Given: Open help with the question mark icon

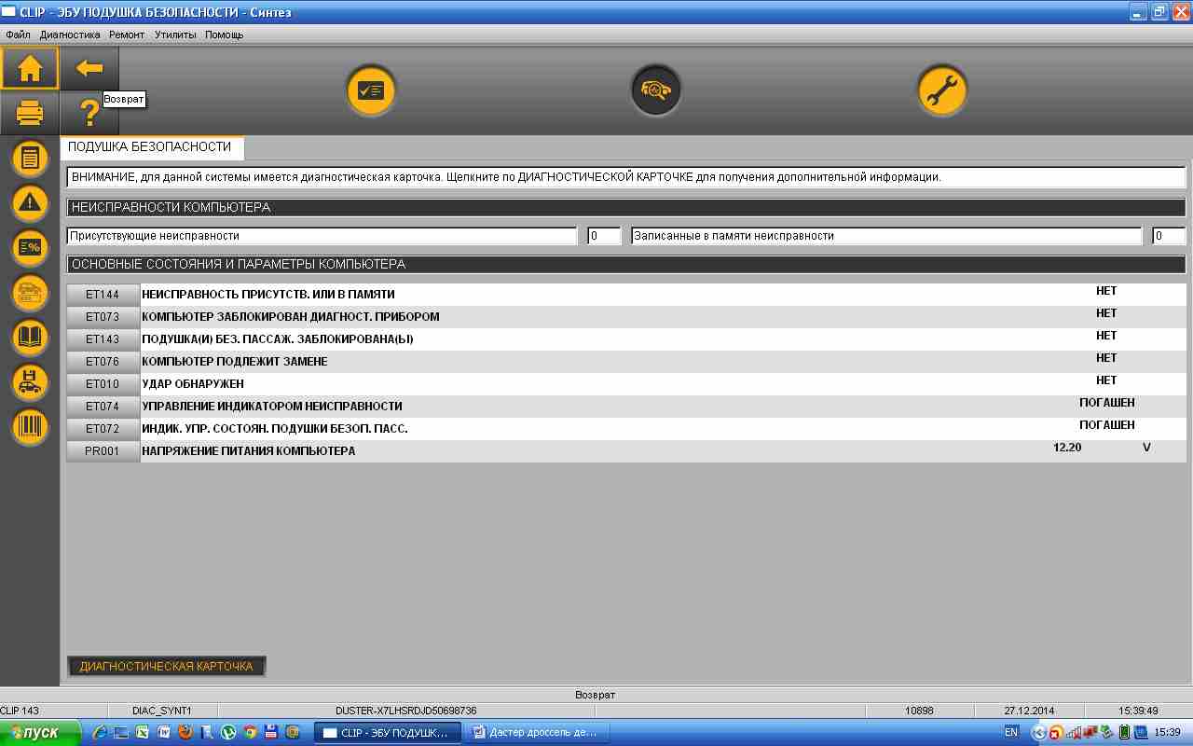Looking at the screenshot, I should click(x=89, y=115).
